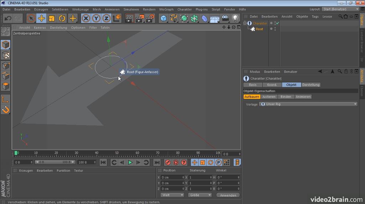365x204 pixels.
Task: Toggle autokeying button
Action: 176,162
